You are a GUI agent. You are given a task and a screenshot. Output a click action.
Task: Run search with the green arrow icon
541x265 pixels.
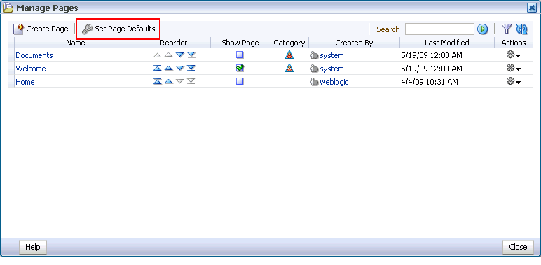click(x=482, y=29)
